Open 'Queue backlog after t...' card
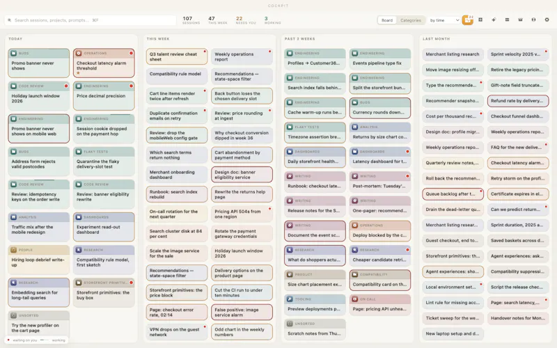This screenshot has height=348, width=557. [x=453, y=194]
